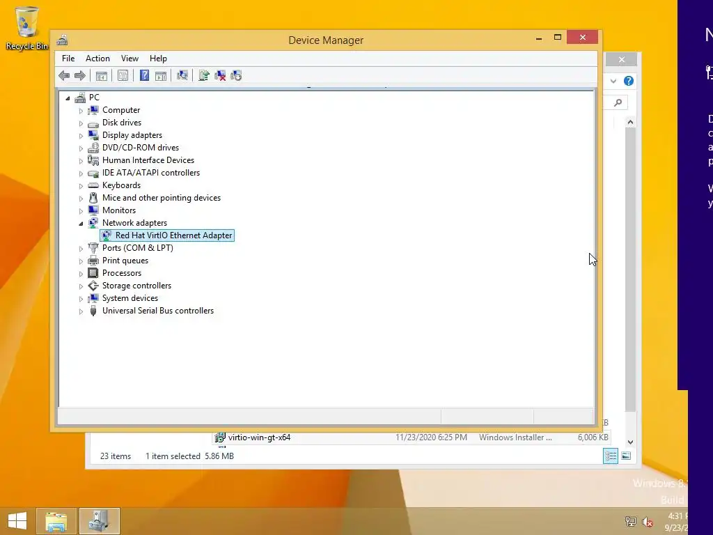Click the Forward arrow in Device Manager toolbar
The image size is (713, 535).
point(80,75)
